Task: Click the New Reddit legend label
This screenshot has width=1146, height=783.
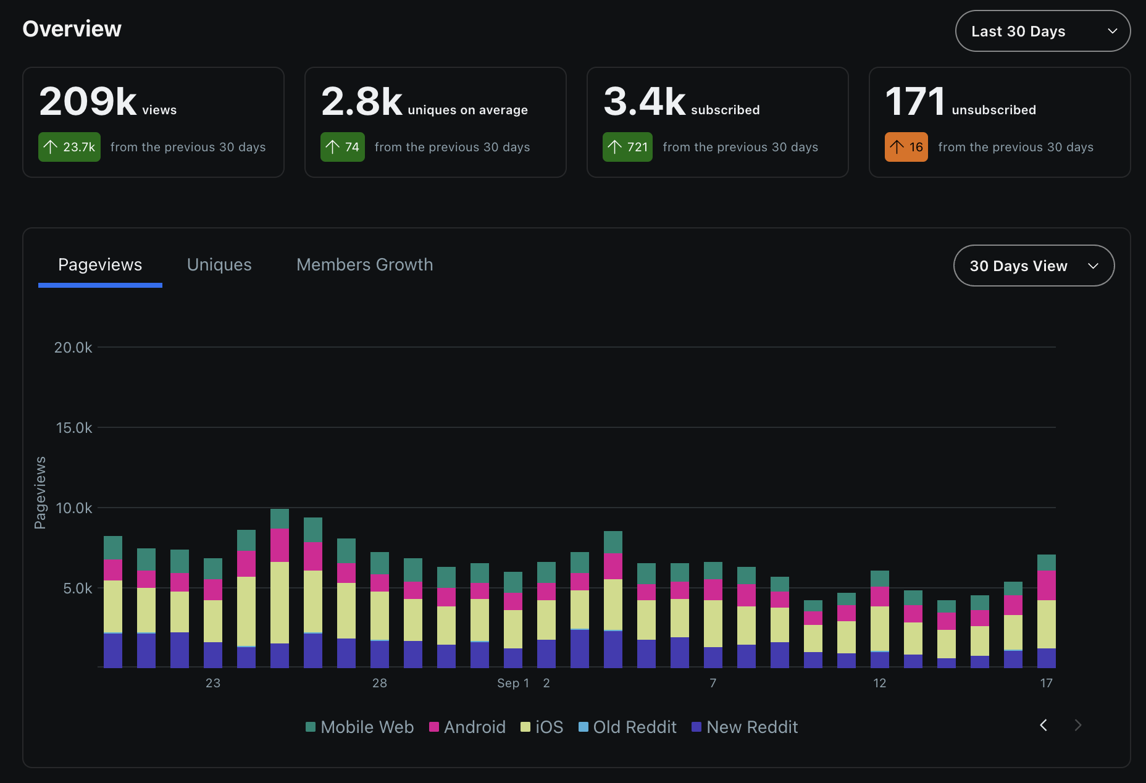Action: point(752,727)
